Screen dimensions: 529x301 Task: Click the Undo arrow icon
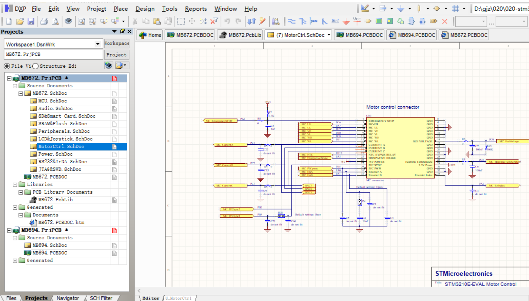point(227,21)
